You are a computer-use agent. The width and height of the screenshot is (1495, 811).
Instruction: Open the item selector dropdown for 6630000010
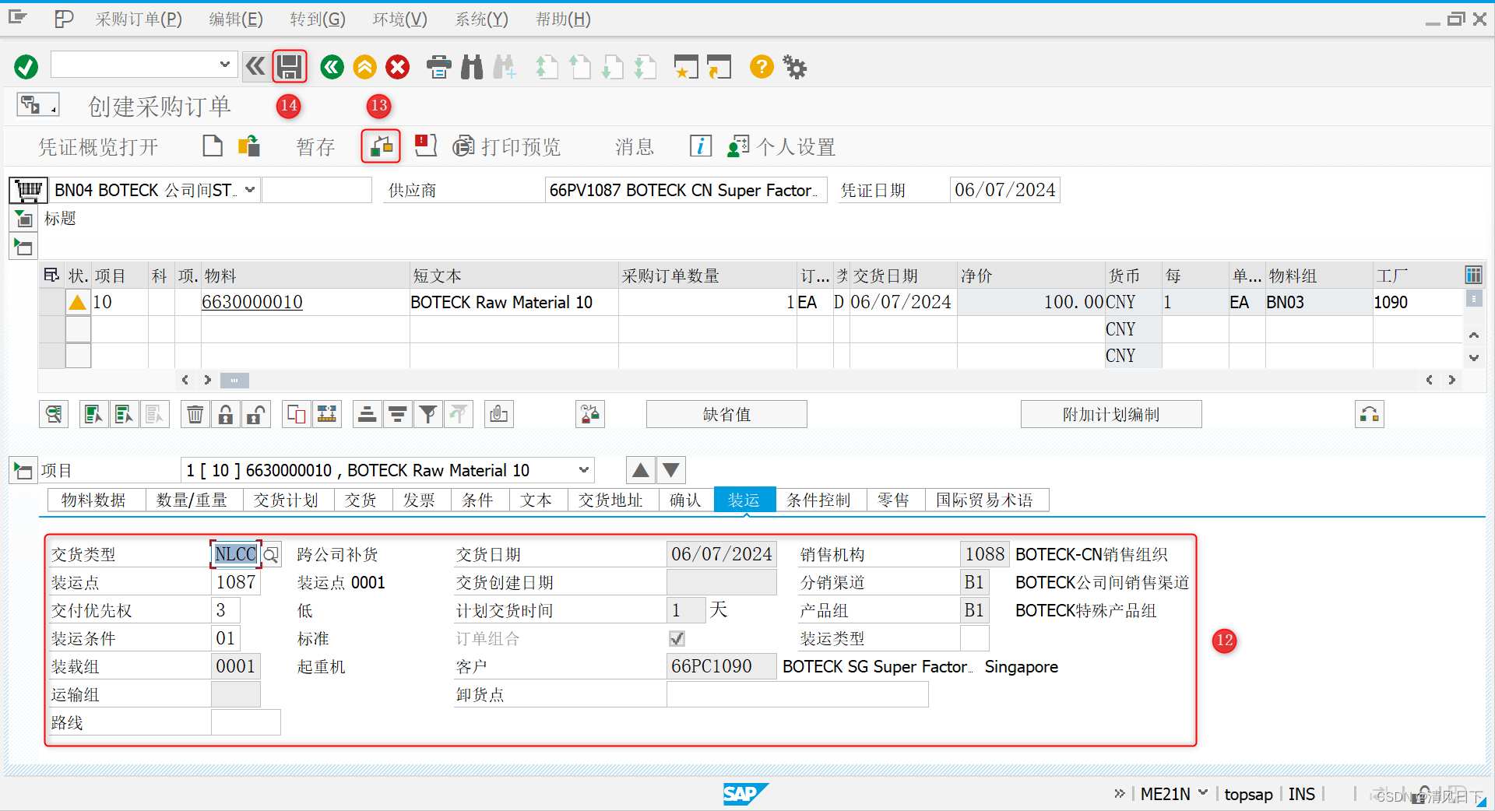(584, 470)
